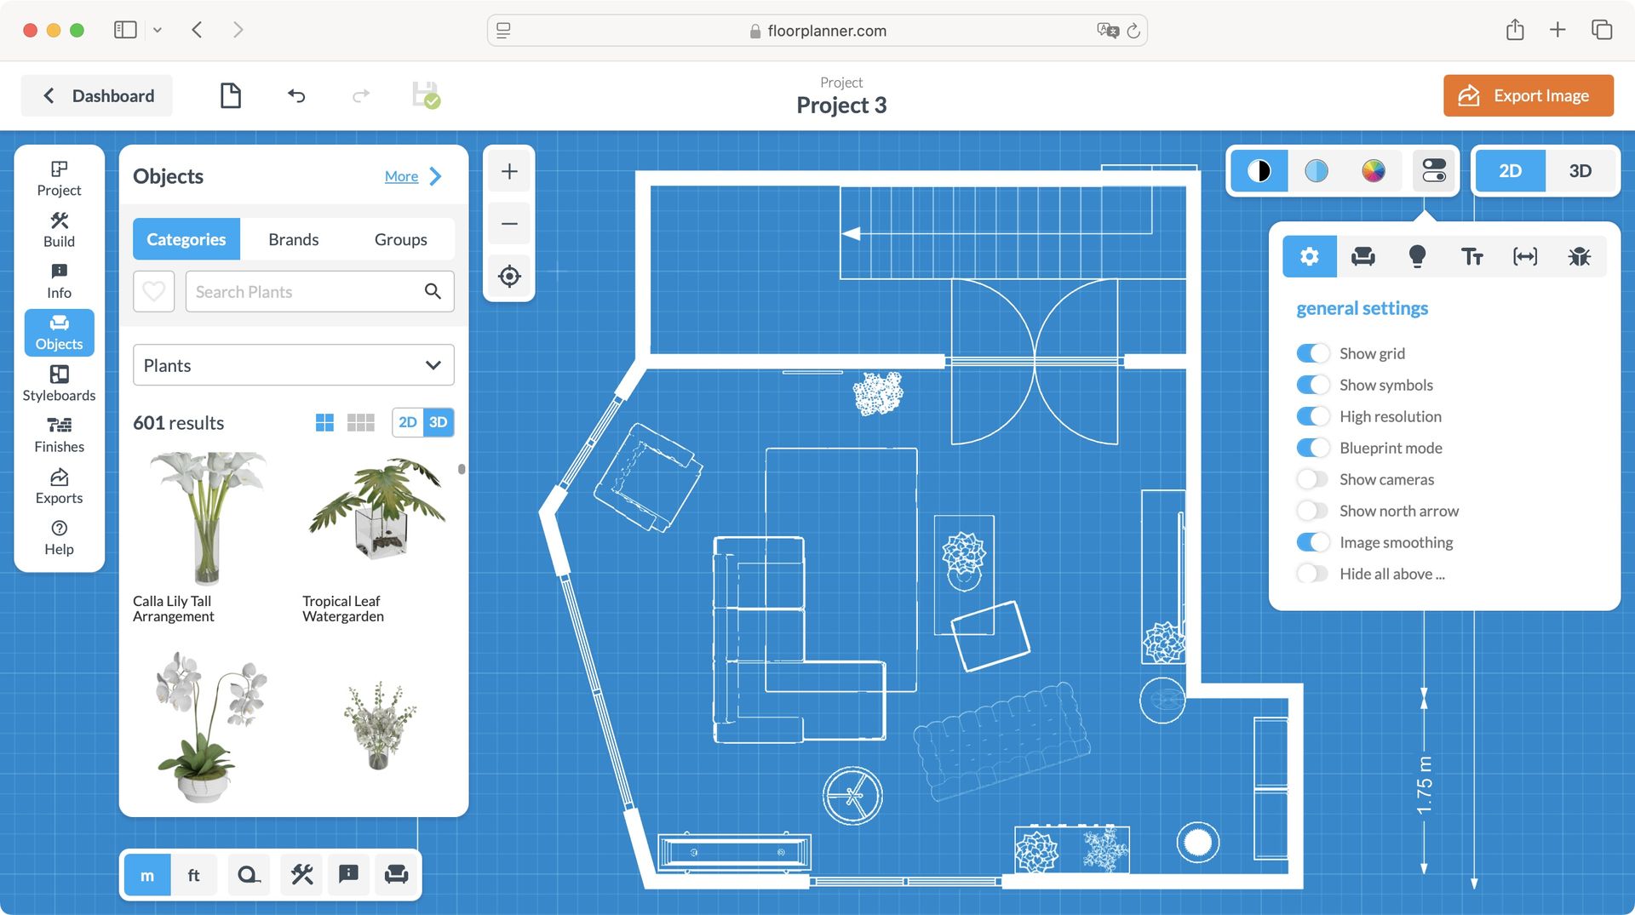Enable the Show cameras toggle
Image resolution: width=1635 pixels, height=915 pixels.
(x=1312, y=479)
